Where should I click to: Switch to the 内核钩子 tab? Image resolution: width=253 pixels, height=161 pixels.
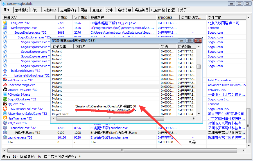50,10
